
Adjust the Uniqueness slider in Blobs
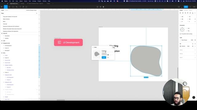coord(108,55)
